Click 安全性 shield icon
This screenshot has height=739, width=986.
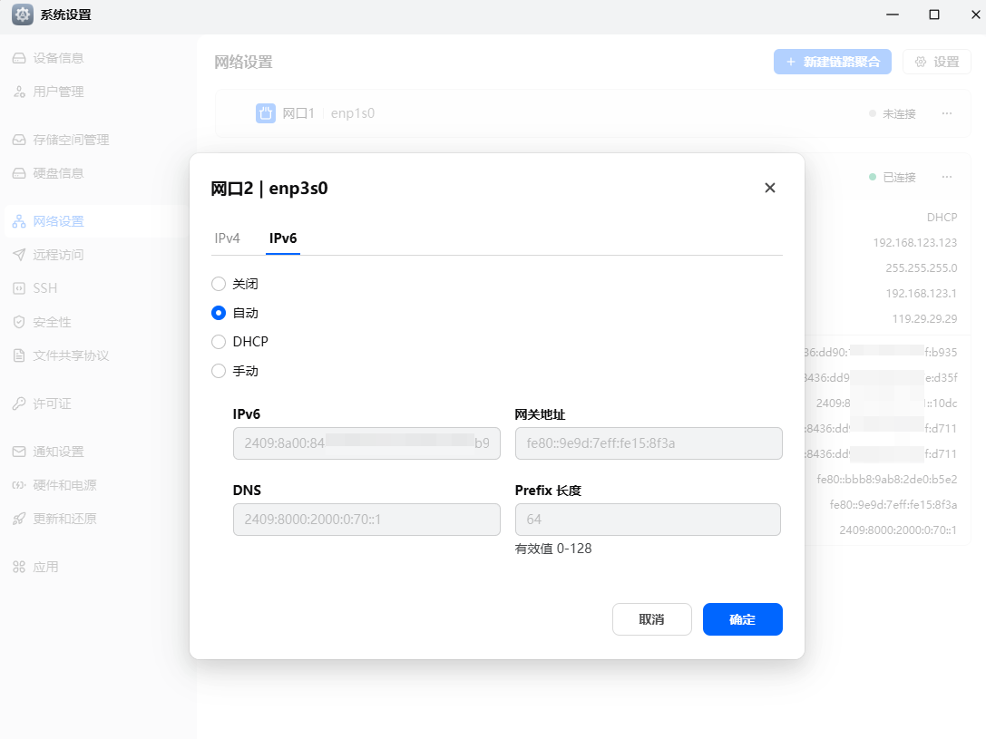point(19,322)
